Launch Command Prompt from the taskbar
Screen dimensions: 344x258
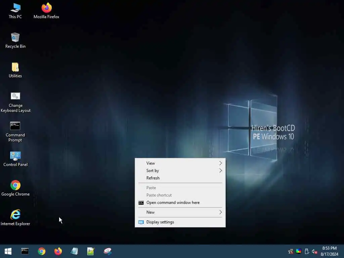[25, 251]
